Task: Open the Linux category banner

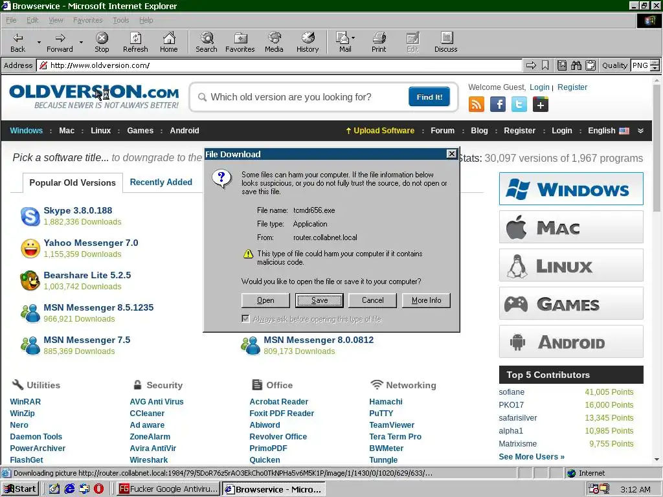Action: (x=571, y=265)
